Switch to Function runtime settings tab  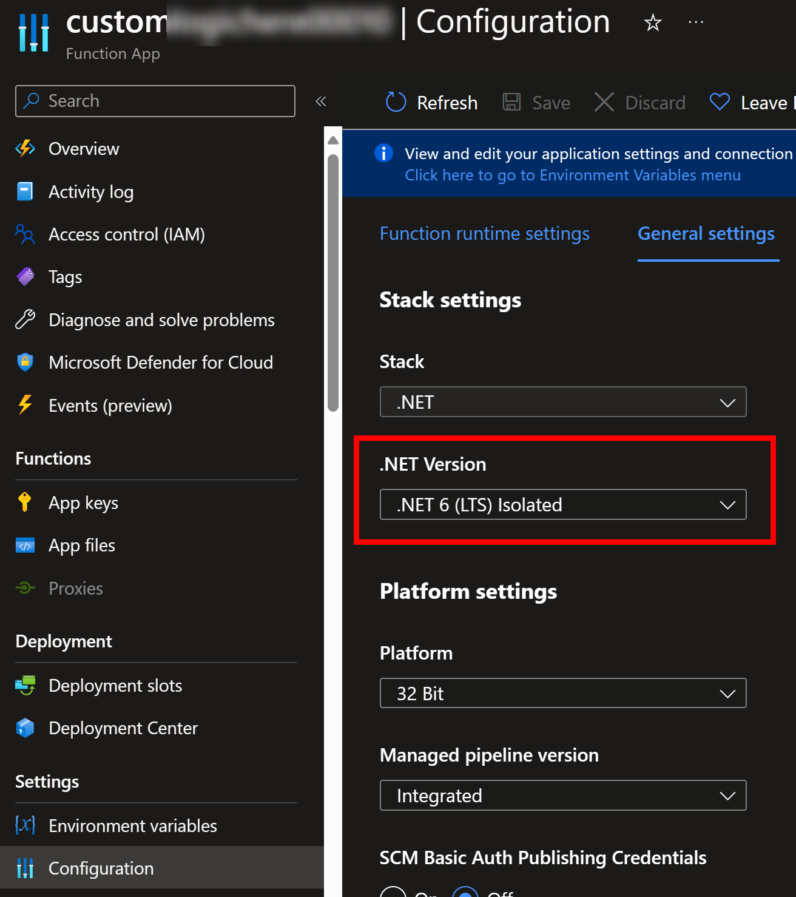pos(485,234)
